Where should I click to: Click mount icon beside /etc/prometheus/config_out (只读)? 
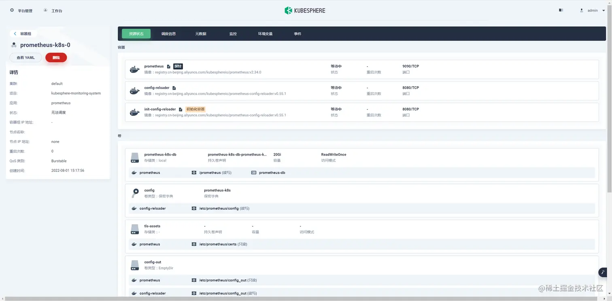194,280
